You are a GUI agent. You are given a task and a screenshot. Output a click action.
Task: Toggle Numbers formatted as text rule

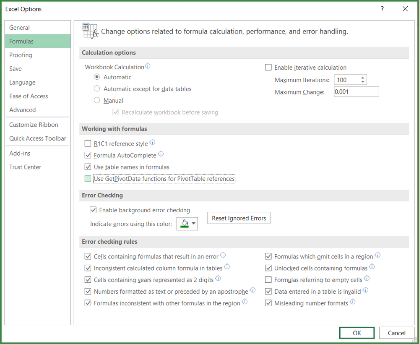88,291
